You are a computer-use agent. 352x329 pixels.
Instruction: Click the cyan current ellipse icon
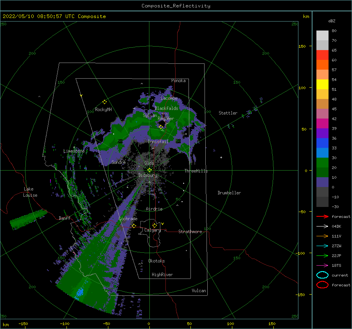click(322, 275)
